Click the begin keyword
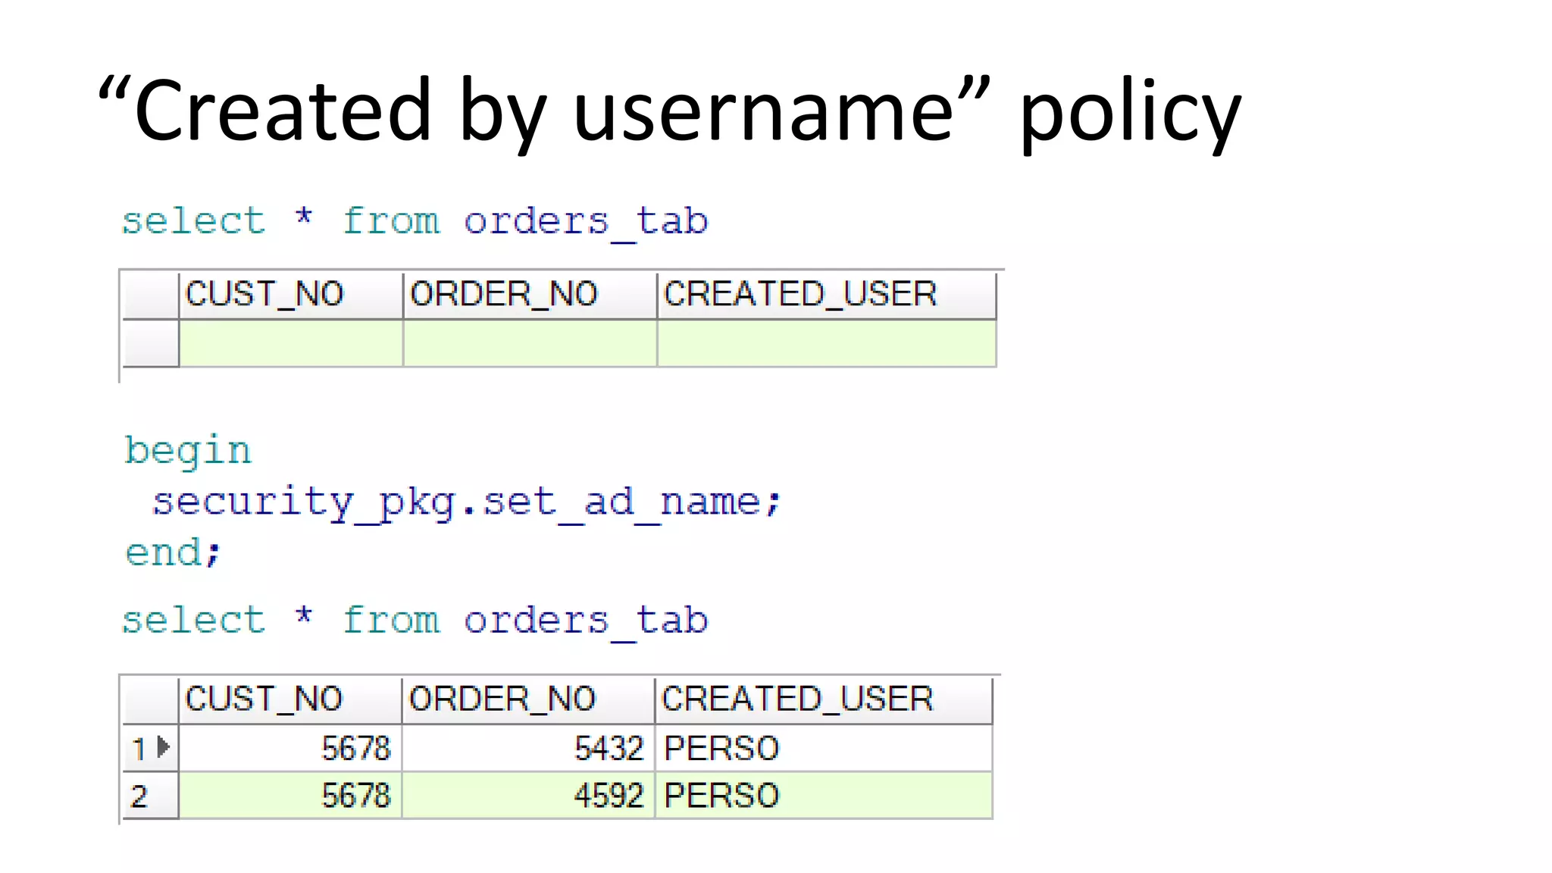This screenshot has width=1552, height=873. click(x=187, y=452)
